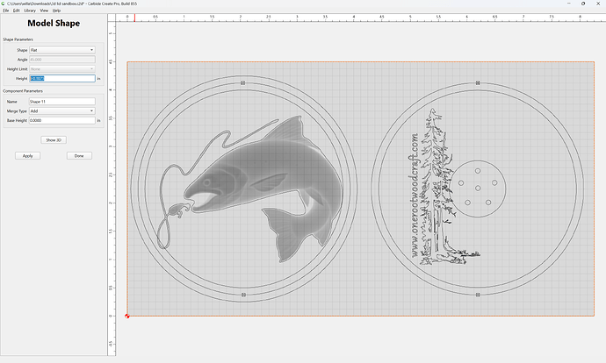Click the Show 3D button

(x=54, y=140)
